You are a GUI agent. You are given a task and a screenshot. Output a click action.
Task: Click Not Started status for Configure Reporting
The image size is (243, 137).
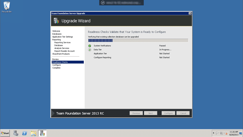coord(164,58)
